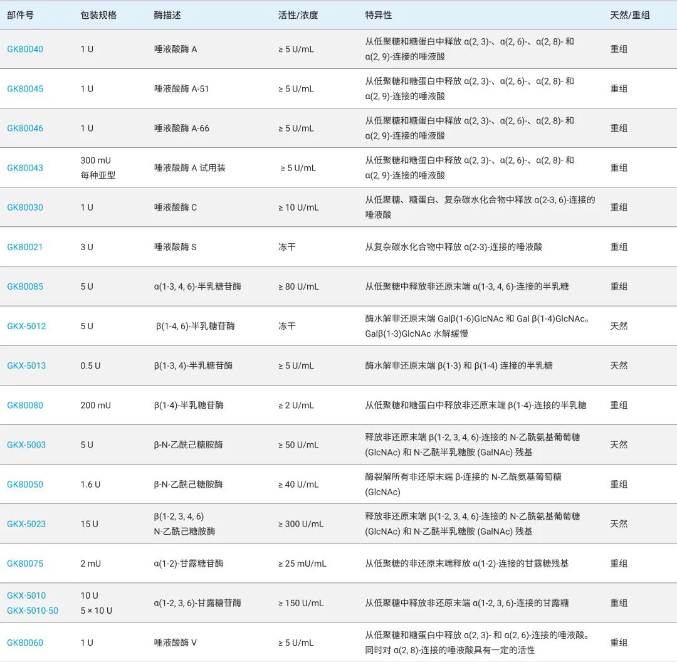Screen dimensions: 677x662
Task: Select the β(1-4)-半乳糖苷酶 cell
Action: click(189, 405)
